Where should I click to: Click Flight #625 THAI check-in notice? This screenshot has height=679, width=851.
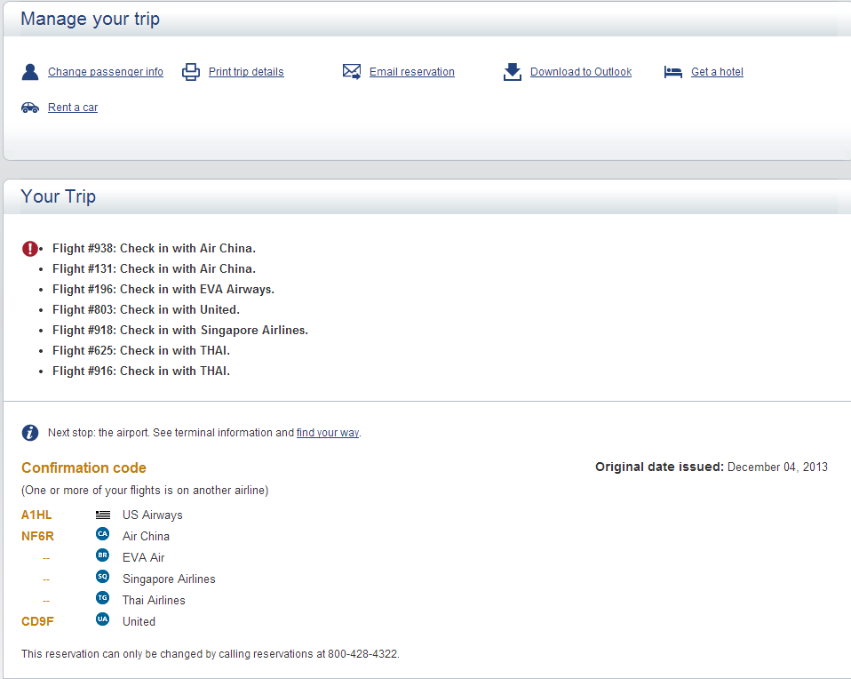point(141,351)
